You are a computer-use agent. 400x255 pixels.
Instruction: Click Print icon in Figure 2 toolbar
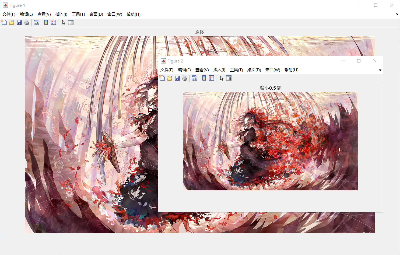[x=185, y=78]
